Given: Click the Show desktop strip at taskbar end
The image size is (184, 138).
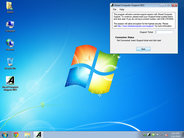Looking at the screenshot, I should click(183, 135).
